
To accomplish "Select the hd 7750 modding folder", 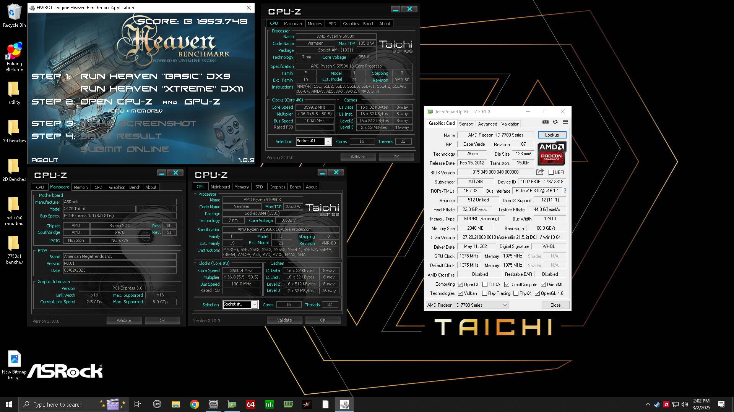I will click(x=14, y=211).
